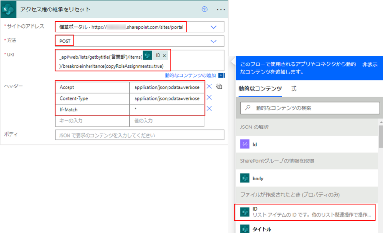The height and width of the screenshot is (233, 383).
Task: Open help for the アクセス権の継承をリセット action
Action: coord(204,10)
